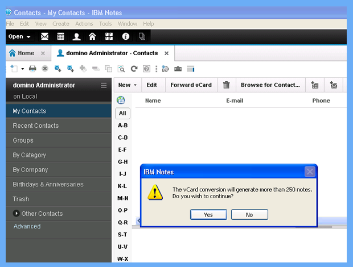353x267 pixels.
Task: Open Birthdays & Anniversaries view
Action: click(x=59, y=184)
